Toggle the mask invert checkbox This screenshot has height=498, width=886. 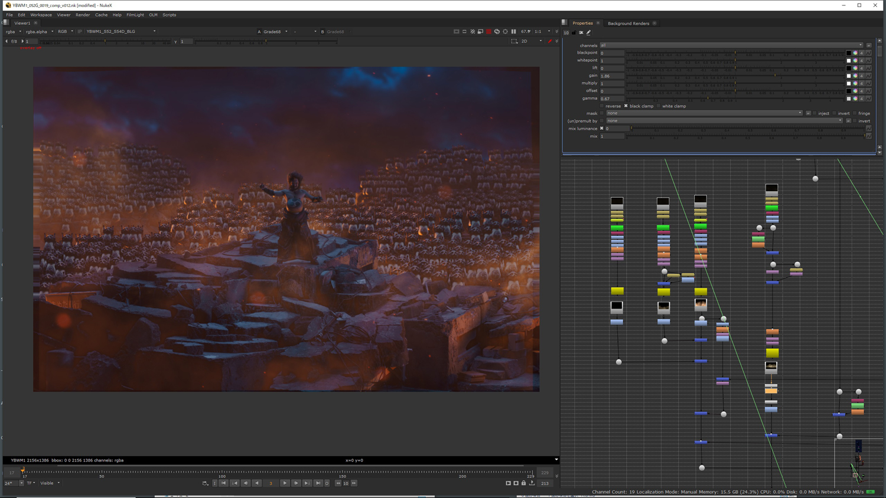point(835,113)
